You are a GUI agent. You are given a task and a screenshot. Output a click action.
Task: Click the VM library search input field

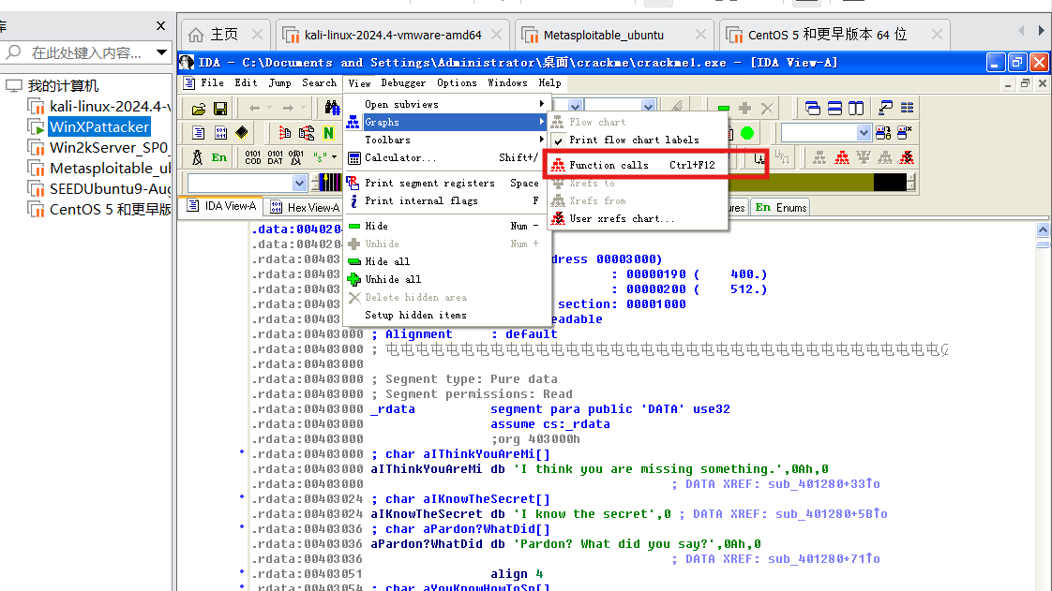pyautogui.click(x=86, y=52)
